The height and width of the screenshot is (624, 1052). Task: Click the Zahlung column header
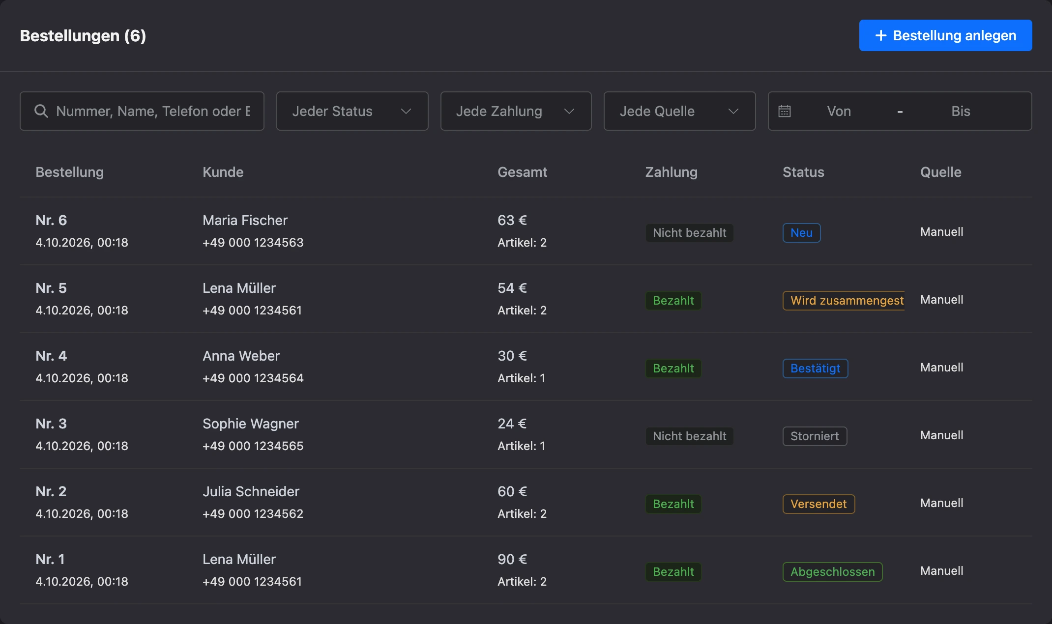tap(671, 172)
